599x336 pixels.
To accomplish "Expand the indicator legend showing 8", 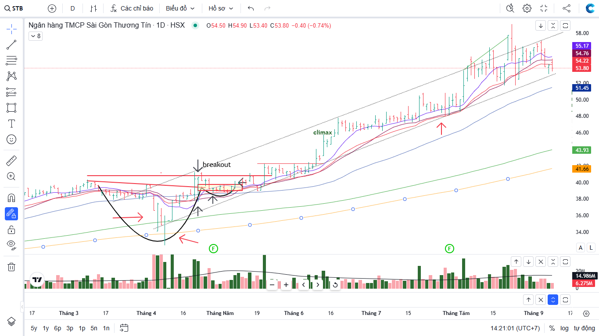I will coord(35,36).
